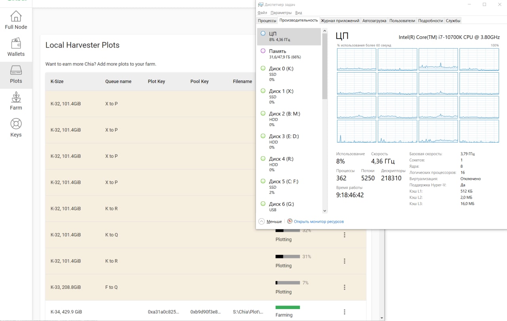
Task: Select Диск 1 (X:) in performance list
Action: tap(289, 96)
